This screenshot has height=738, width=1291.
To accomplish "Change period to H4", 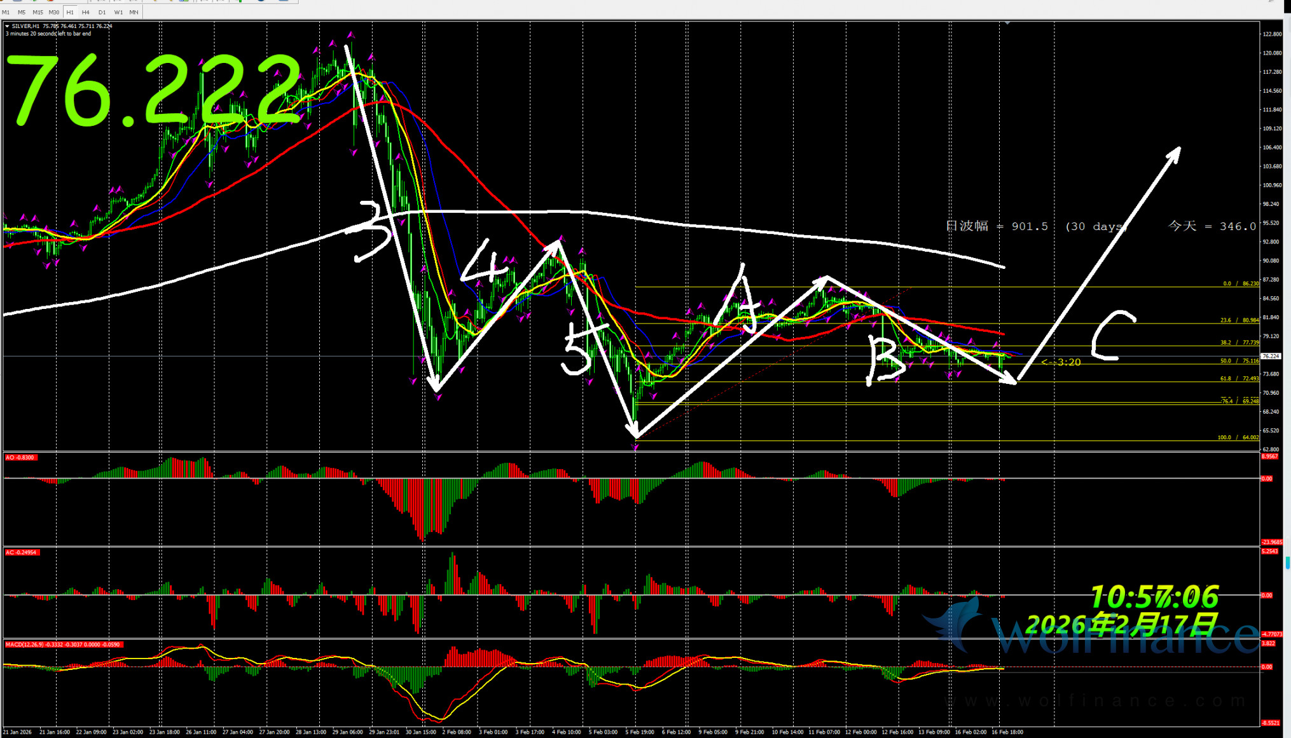I will (x=86, y=12).
